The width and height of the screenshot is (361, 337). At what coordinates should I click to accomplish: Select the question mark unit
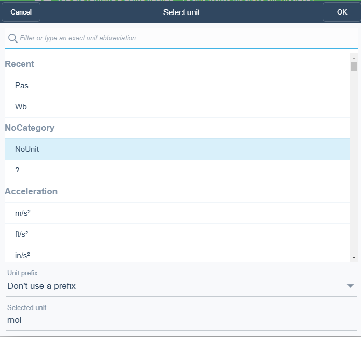tap(177, 171)
